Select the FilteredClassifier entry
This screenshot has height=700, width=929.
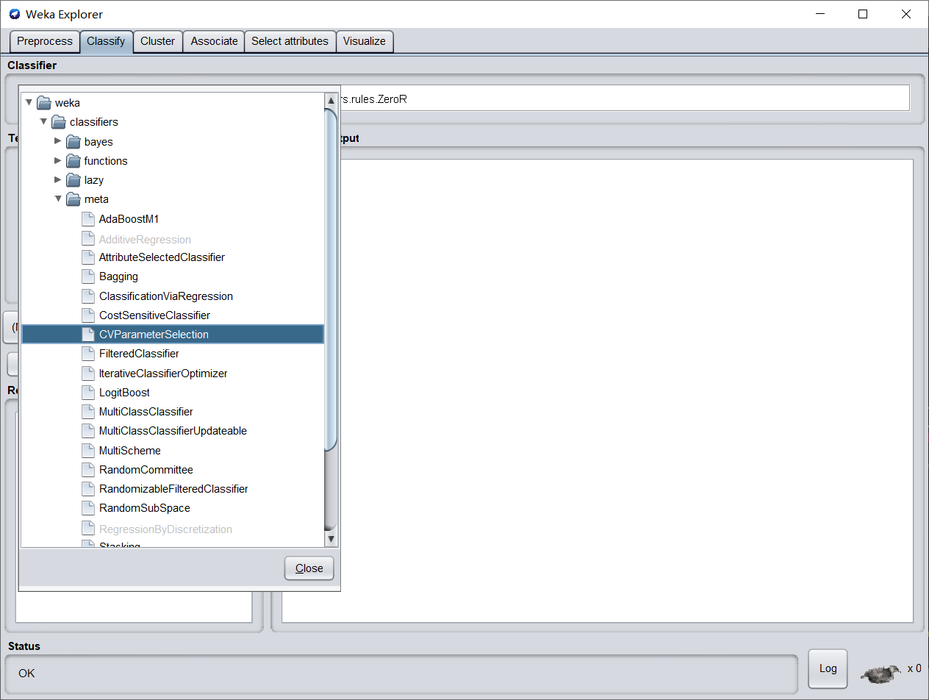(139, 354)
